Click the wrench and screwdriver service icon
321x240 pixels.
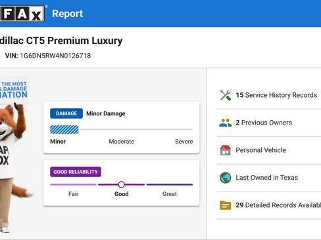pyautogui.click(x=226, y=95)
